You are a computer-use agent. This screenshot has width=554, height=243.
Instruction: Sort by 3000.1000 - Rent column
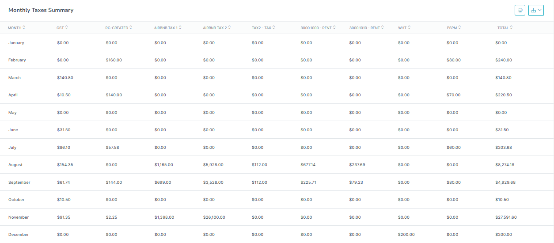[318, 27]
